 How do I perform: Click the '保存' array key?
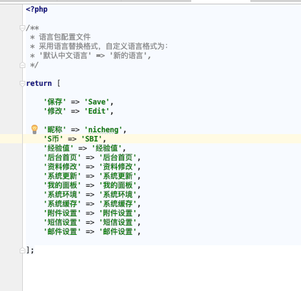[55, 102]
